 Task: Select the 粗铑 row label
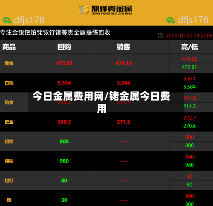pos(9,141)
